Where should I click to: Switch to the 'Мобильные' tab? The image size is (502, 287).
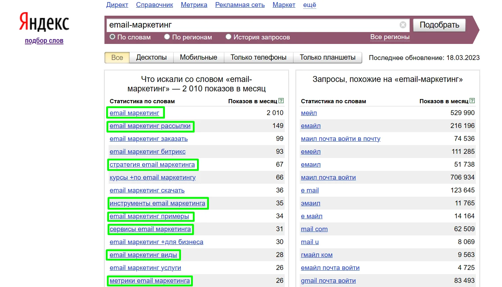coord(198,58)
